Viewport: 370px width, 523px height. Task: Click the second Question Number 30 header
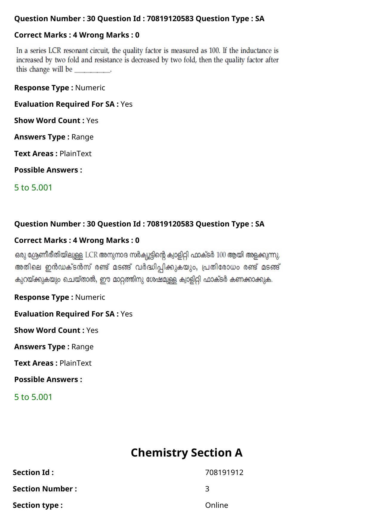coord(139,224)
